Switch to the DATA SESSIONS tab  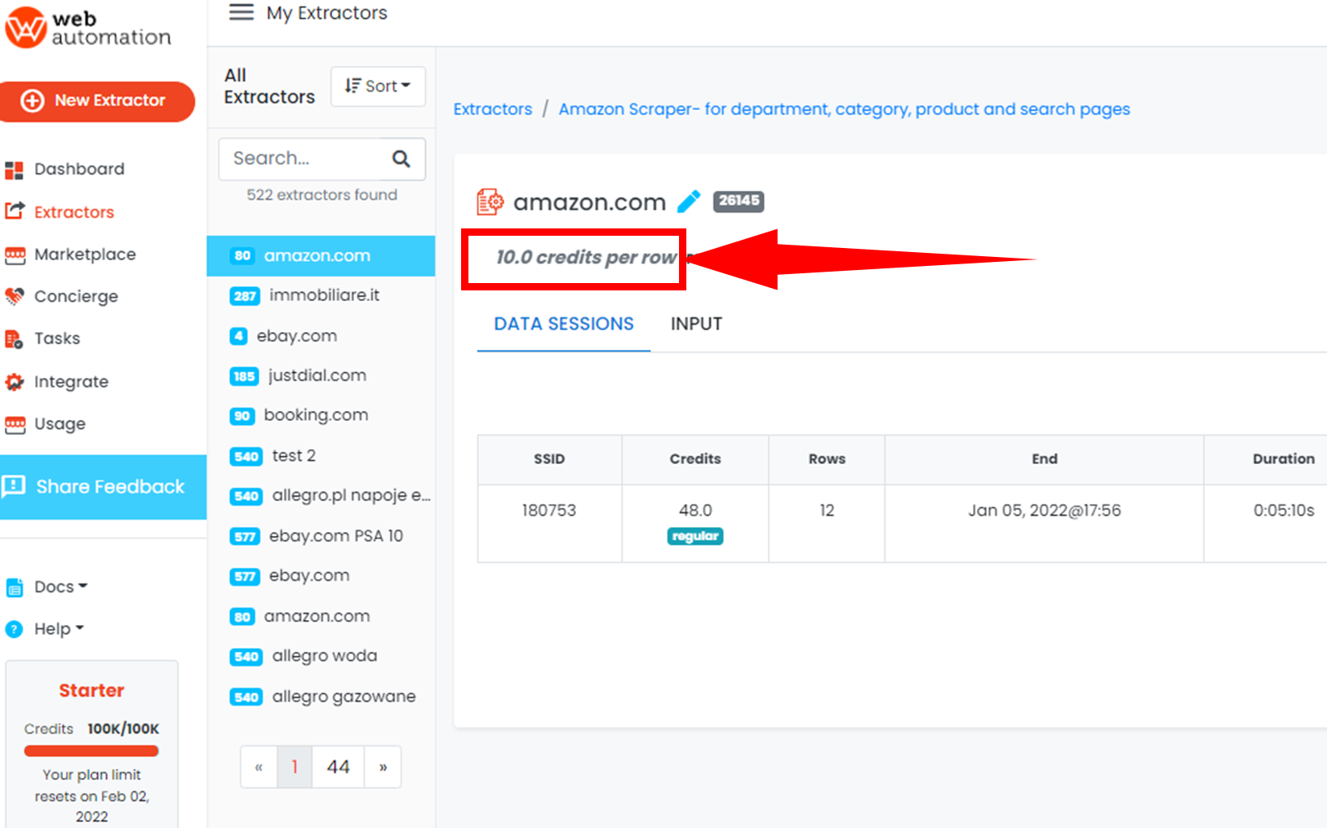pos(564,325)
